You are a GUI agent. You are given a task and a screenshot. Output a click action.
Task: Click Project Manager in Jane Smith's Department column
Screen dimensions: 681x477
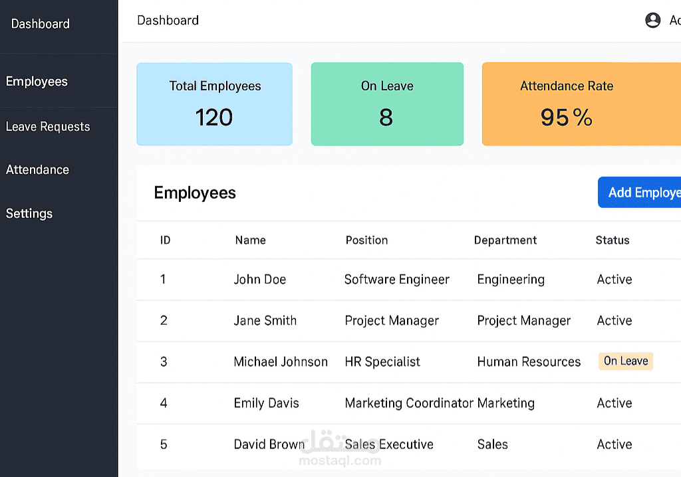(x=524, y=321)
